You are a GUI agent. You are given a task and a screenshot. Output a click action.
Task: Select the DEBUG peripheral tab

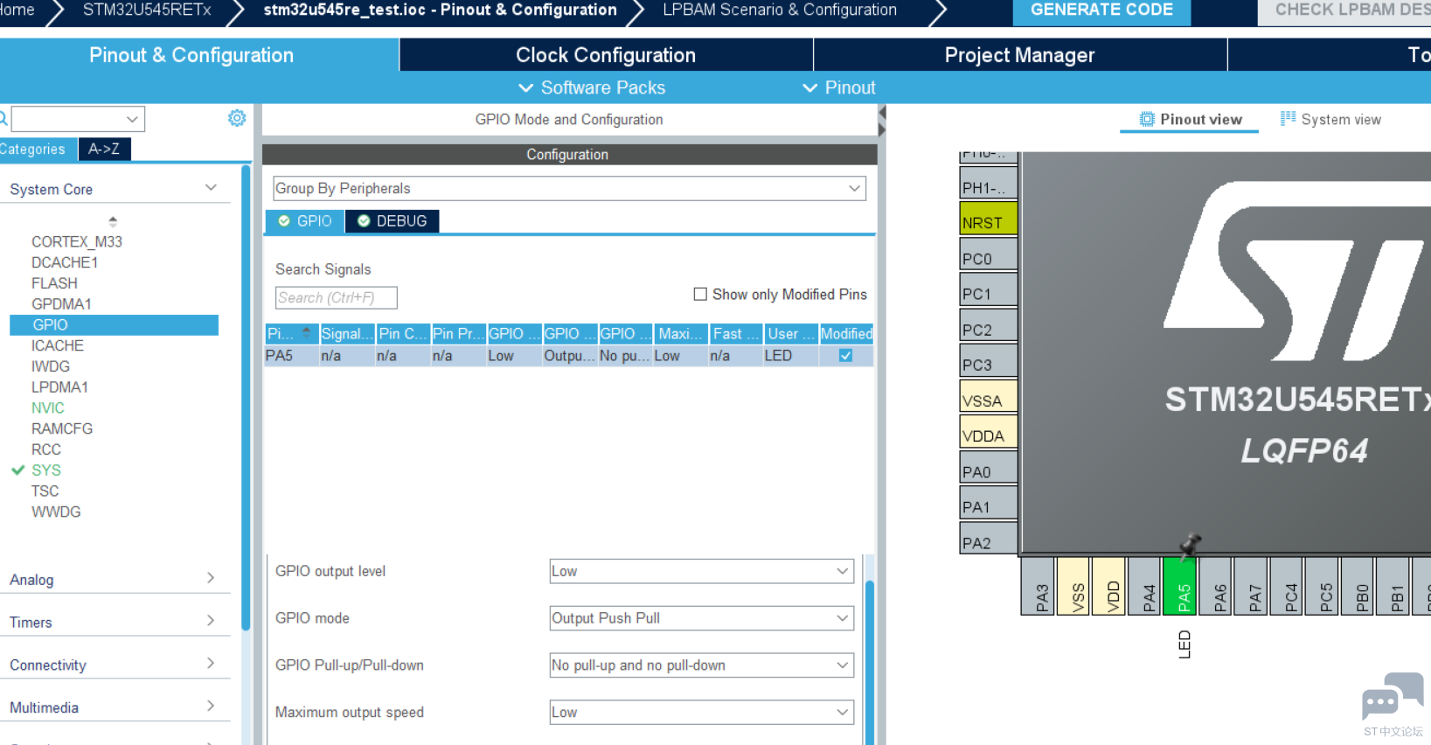pos(392,221)
